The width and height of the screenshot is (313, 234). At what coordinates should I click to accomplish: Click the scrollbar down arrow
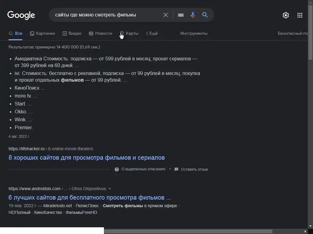point(311,226)
